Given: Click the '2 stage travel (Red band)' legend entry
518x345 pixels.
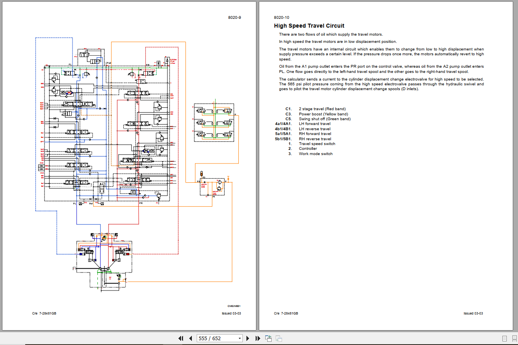Looking at the screenshot, I should pos(322,109).
